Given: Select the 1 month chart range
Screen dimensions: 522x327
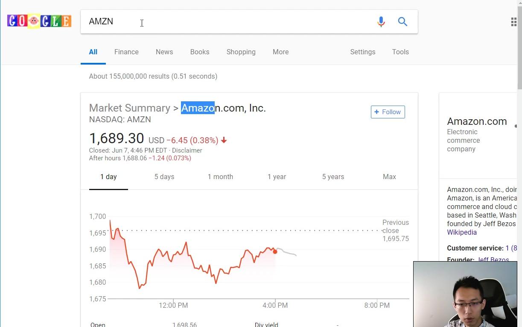Looking at the screenshot, I should tap(220, 177).
